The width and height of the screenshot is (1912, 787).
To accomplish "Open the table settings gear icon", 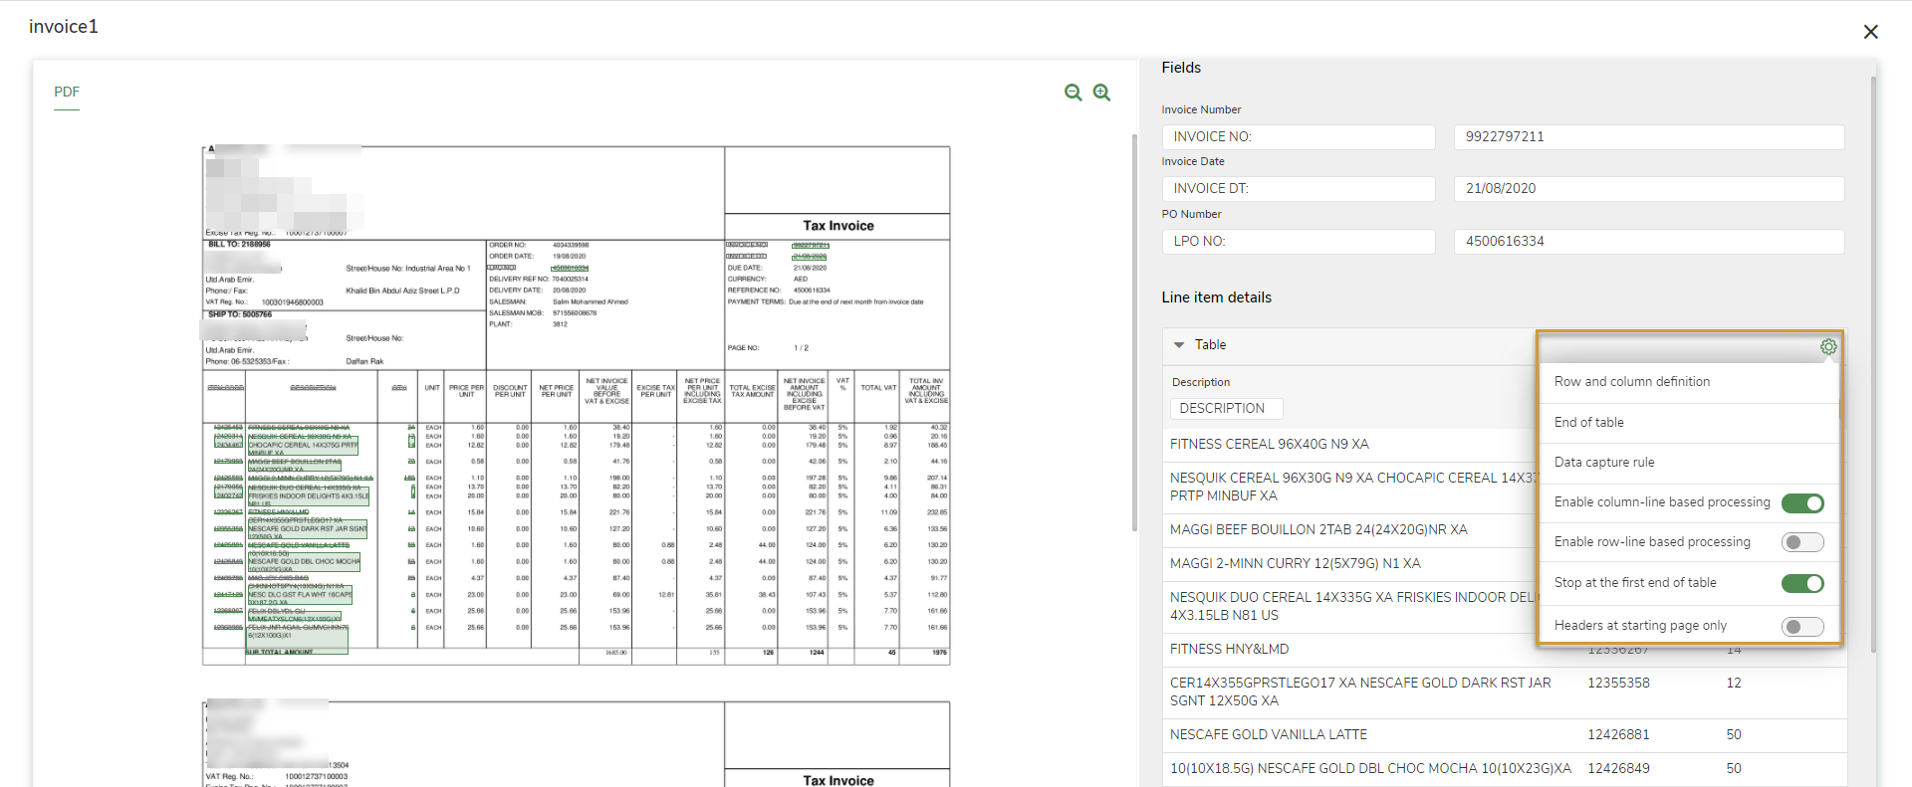I will click(1828, 346).
